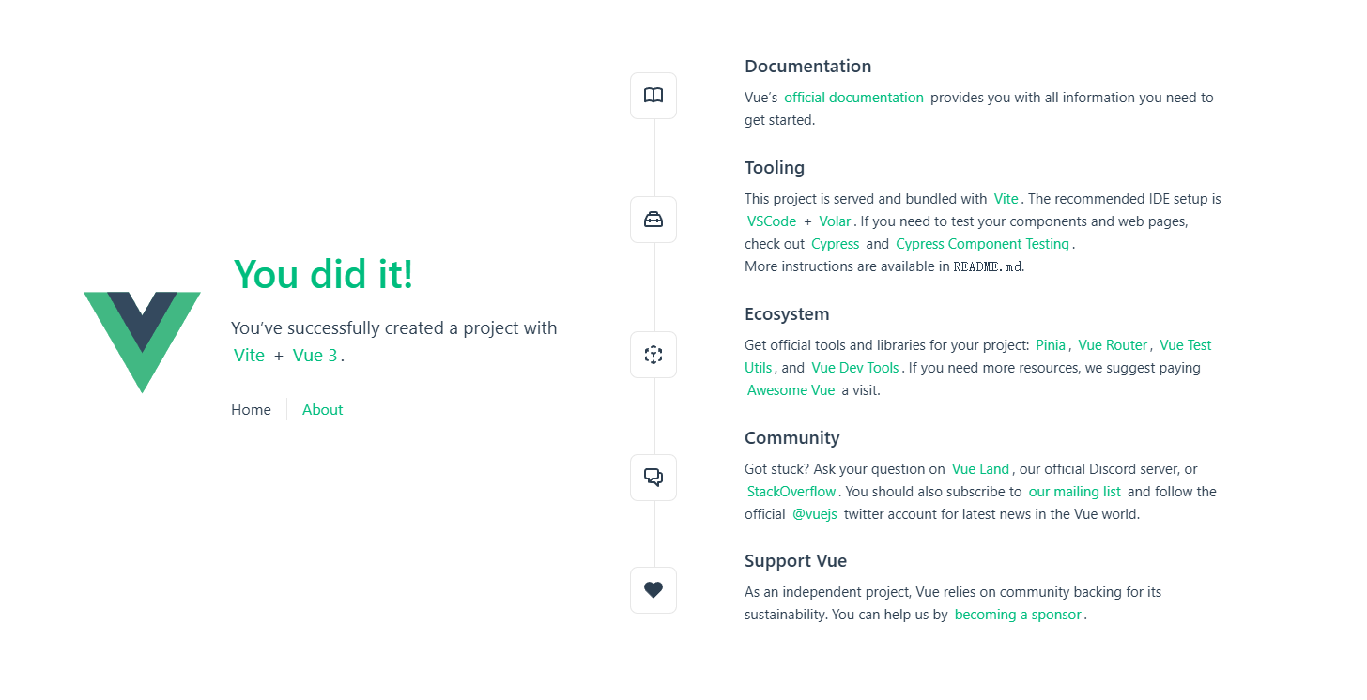
Task: Visit the Vue Dev Tools link
Action: (x=855, y=368)
